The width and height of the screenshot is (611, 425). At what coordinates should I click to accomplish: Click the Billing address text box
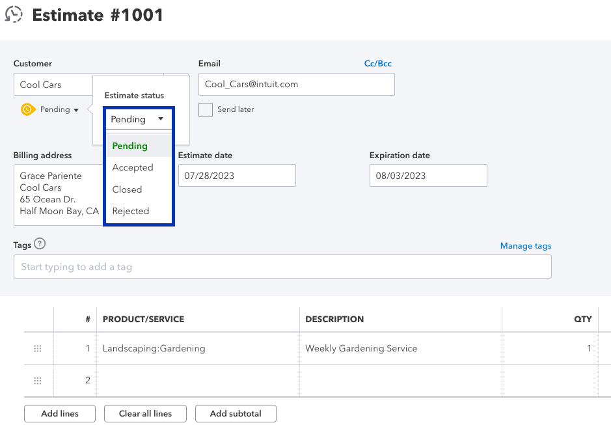coord(59,195)
